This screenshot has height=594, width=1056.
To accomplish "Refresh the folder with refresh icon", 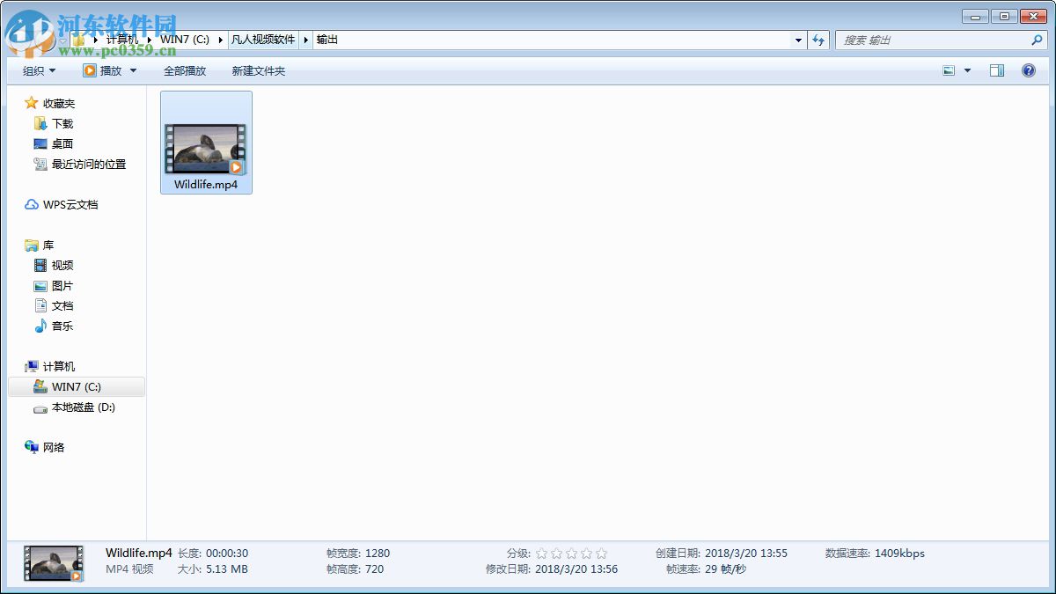I will coord(819,40).
